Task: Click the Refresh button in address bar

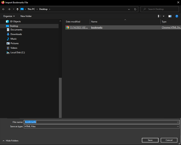Action: pos(135,9)
